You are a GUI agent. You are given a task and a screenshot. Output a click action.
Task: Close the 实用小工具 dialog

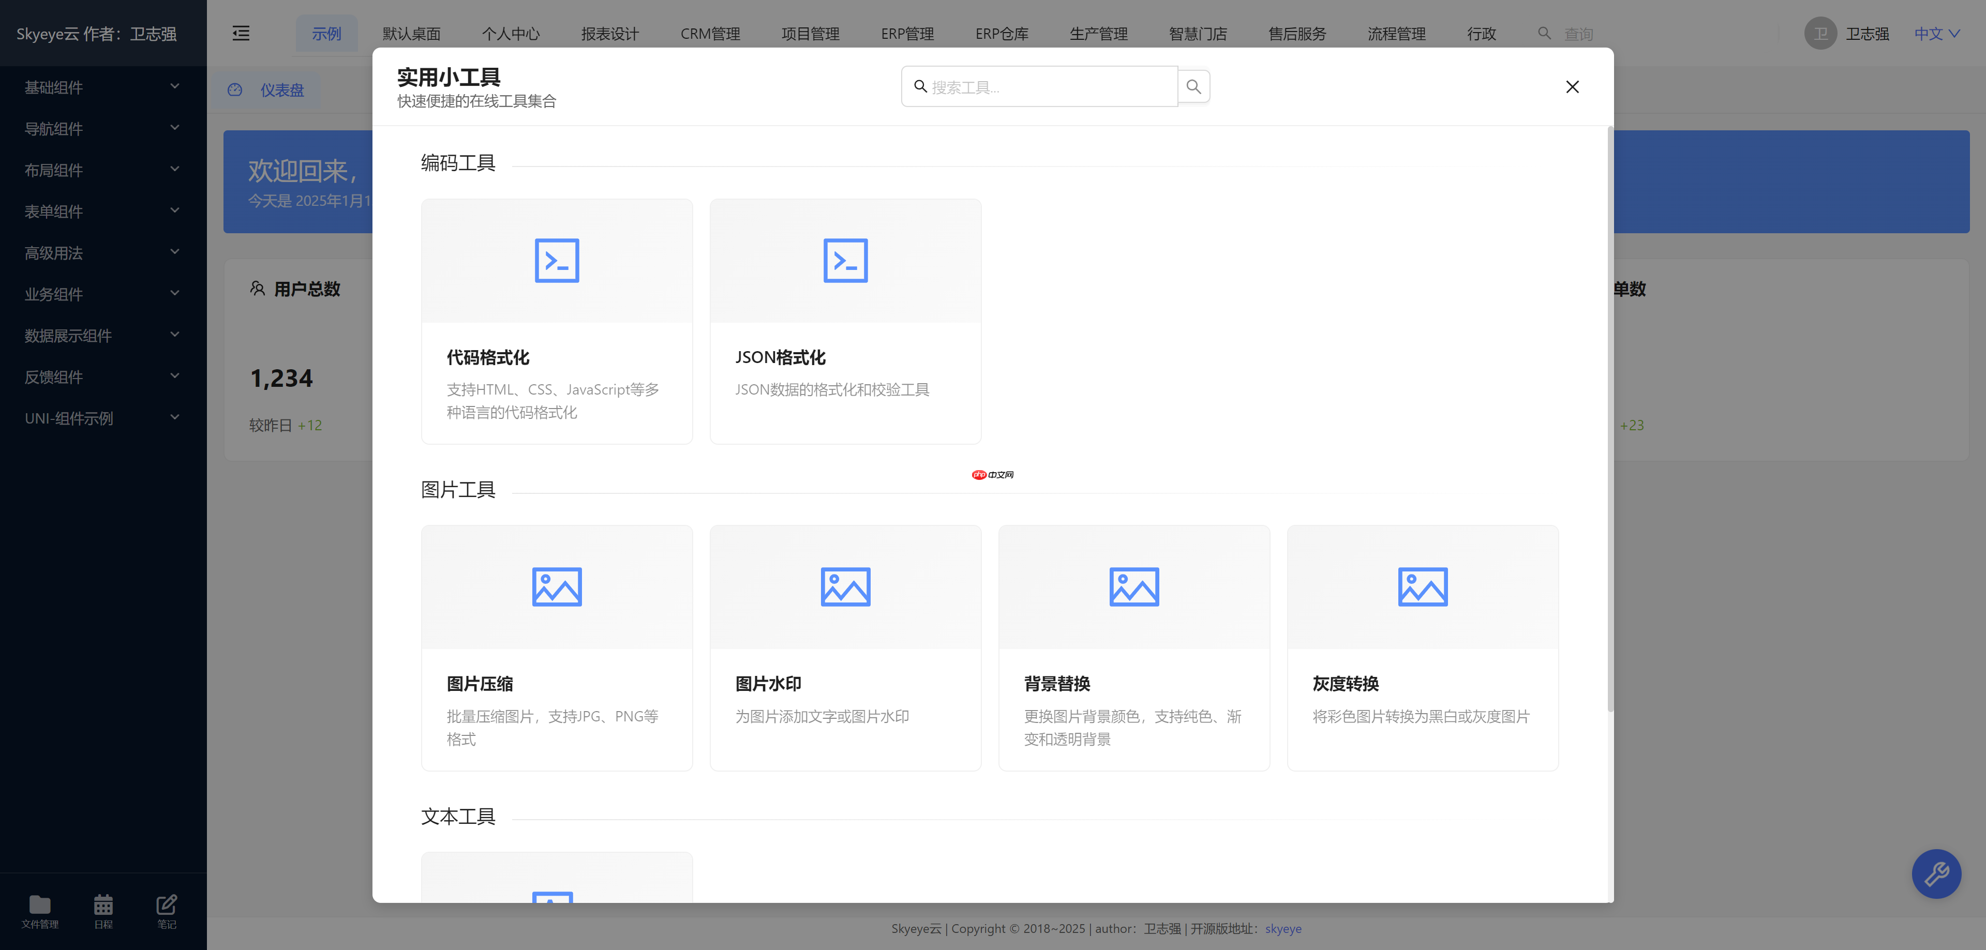(1572, 86)
